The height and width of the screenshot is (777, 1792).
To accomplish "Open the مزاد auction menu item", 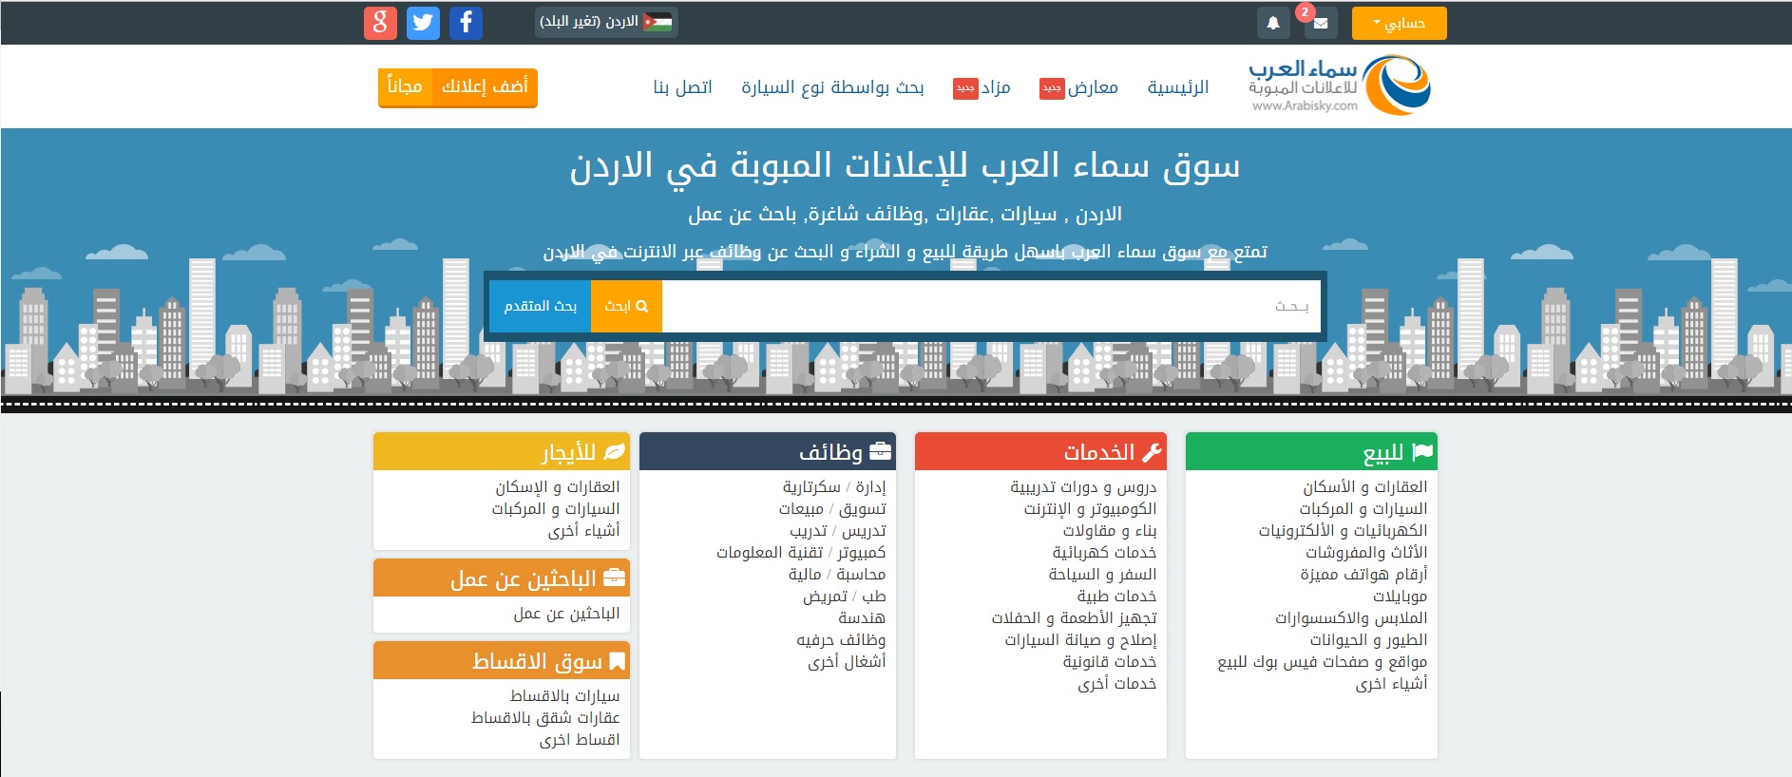I will tap(996, 87).
